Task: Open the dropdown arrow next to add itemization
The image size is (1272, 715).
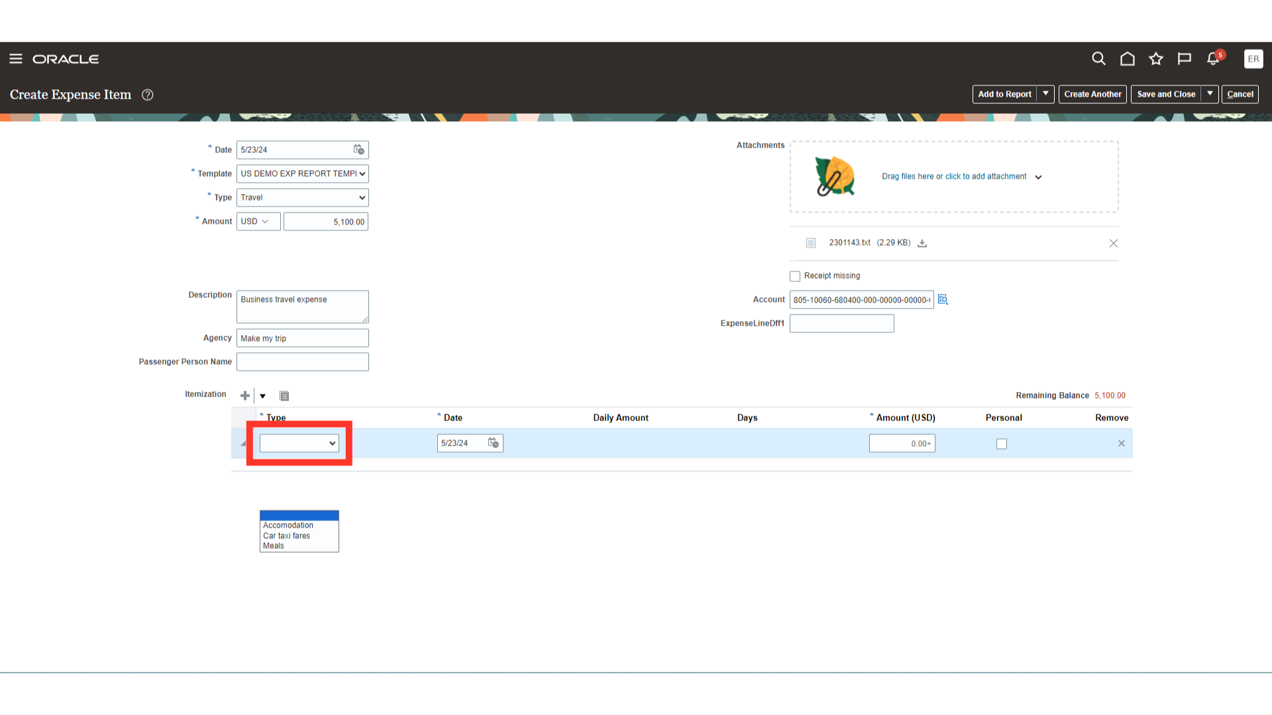Action: pos(263,396)
